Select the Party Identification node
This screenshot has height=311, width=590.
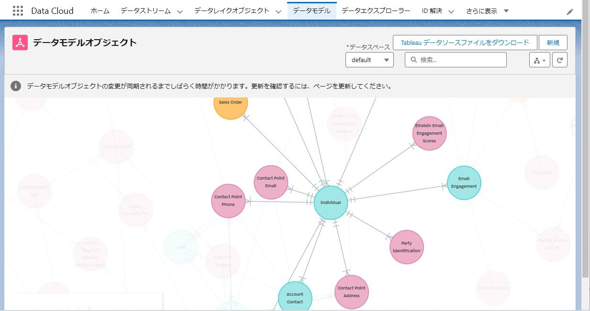click(x=407, y=247)
